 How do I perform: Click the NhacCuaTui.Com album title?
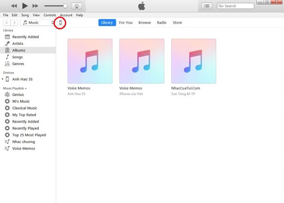click(186, 88)
